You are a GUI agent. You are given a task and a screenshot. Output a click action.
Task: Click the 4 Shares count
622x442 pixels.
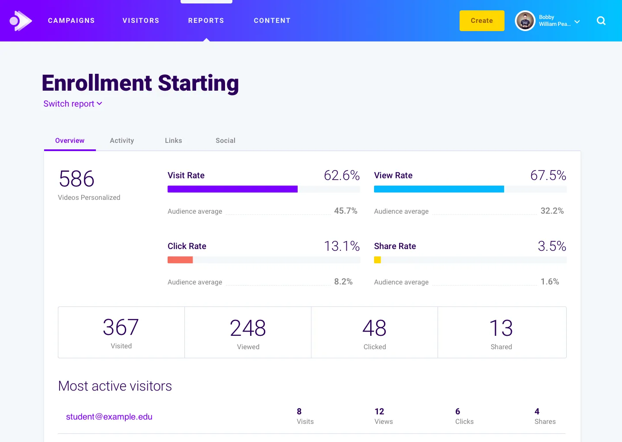tap(537, 411)
